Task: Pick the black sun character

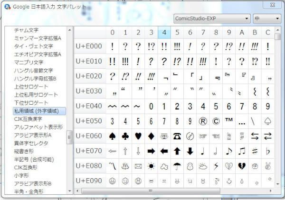Action: 151,166
